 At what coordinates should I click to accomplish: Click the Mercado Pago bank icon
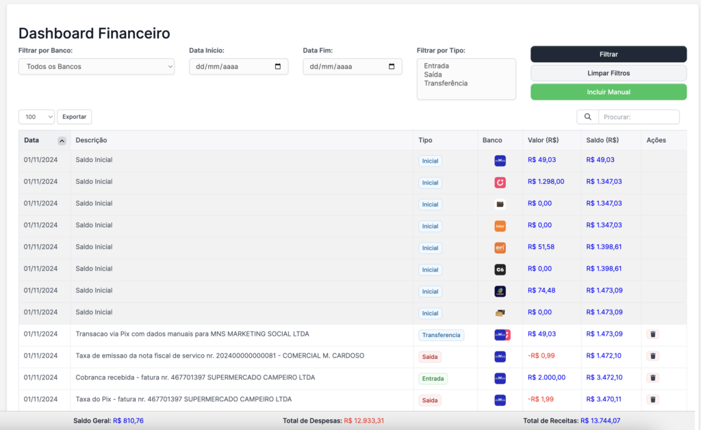point(500,159)
